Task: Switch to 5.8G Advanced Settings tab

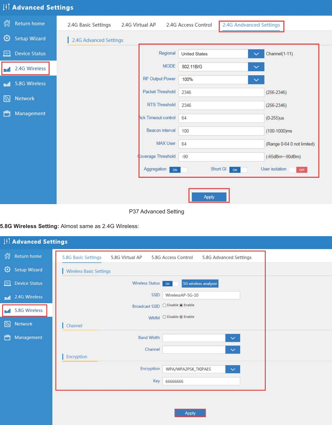Action: [x=227, y=257]
